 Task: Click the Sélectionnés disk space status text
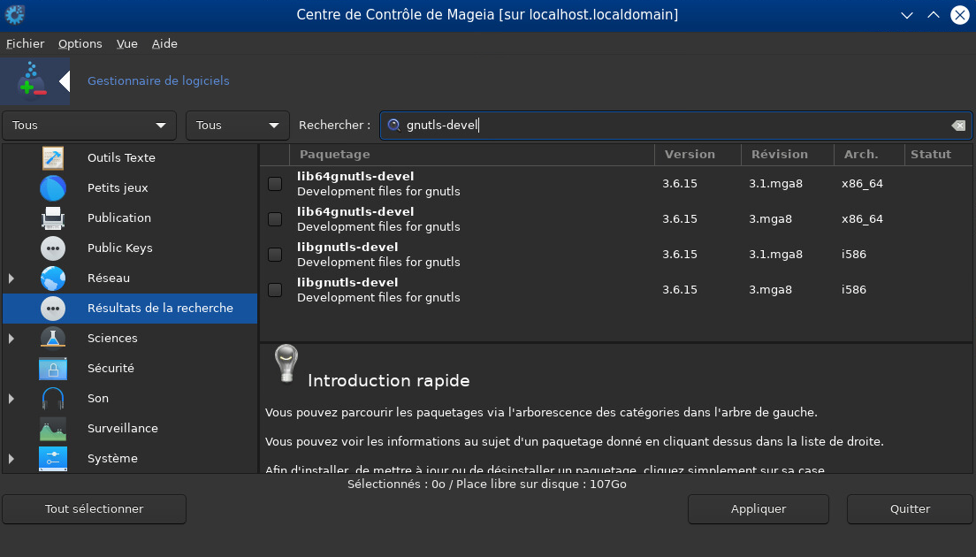point(487,485)
